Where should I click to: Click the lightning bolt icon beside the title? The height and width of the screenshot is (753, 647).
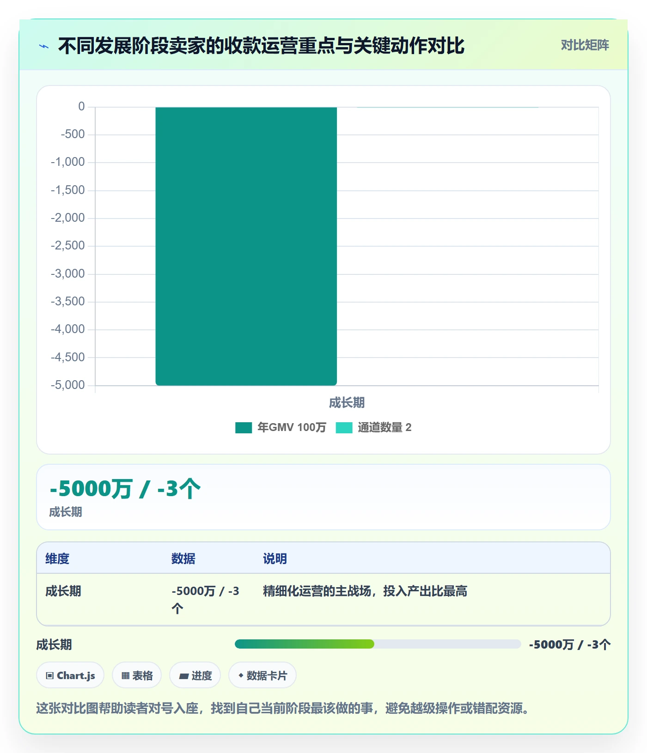(x=44, y=46)
